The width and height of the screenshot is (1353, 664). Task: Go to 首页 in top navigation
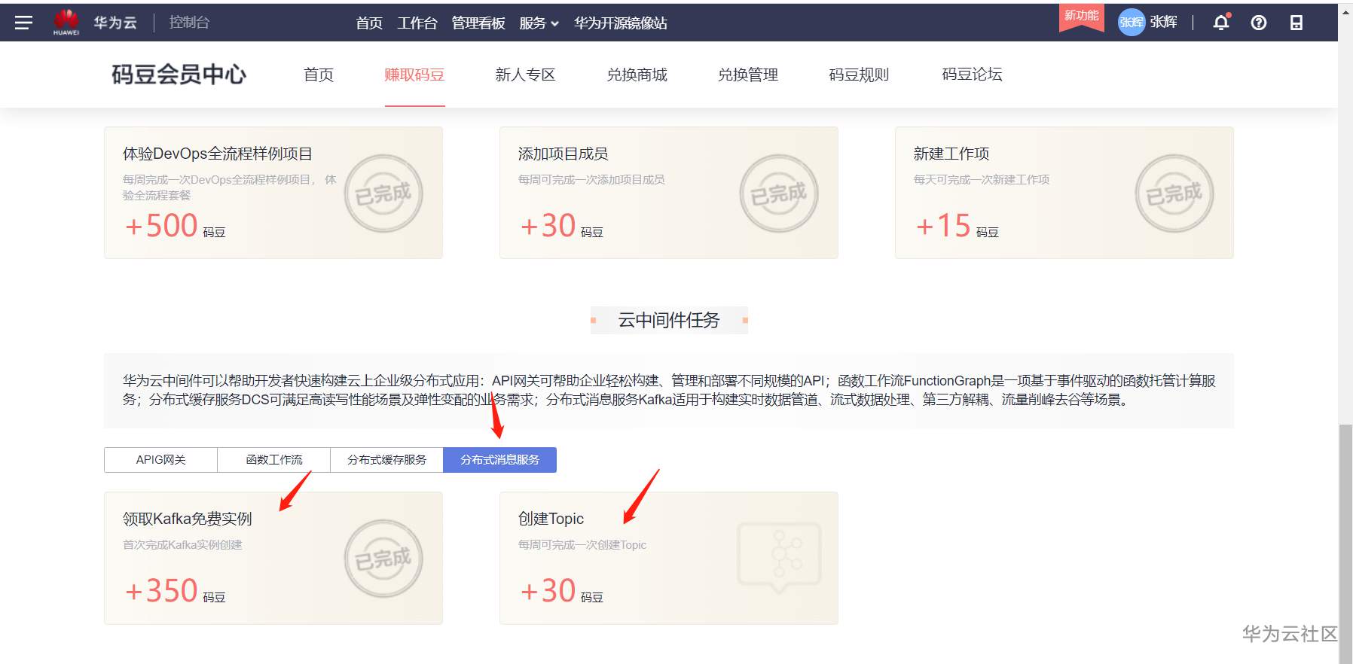(x=369, y=23)
